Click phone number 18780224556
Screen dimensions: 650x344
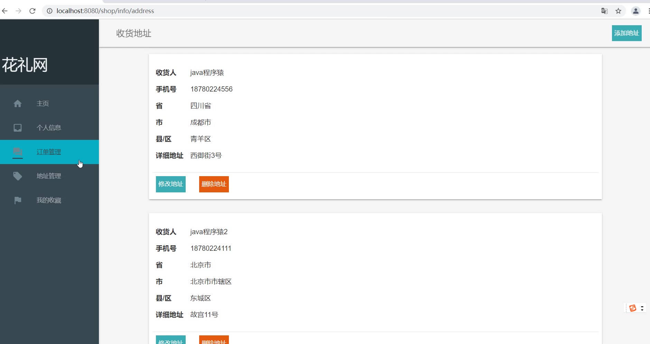coord(211,89)
